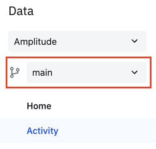This screenshot has height=149, width=156.
Task: Click the bold Home label
Action: 39,106
